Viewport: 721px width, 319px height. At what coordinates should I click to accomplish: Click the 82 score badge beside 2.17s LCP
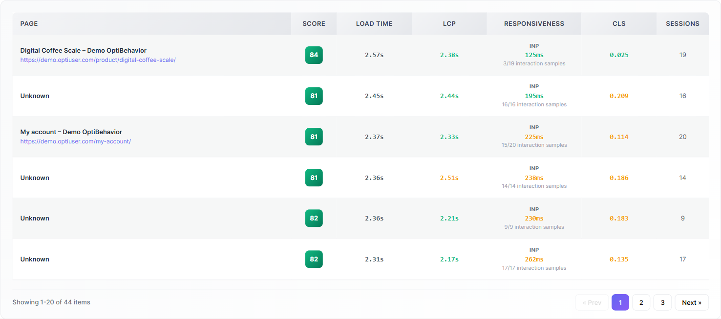pos(314,259)
